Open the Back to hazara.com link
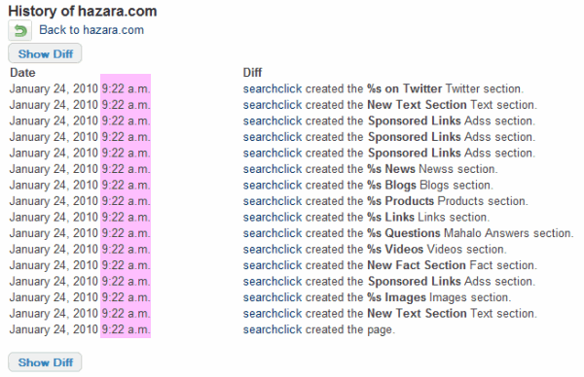This screenshot has width=584, height=377. point(91,30)
